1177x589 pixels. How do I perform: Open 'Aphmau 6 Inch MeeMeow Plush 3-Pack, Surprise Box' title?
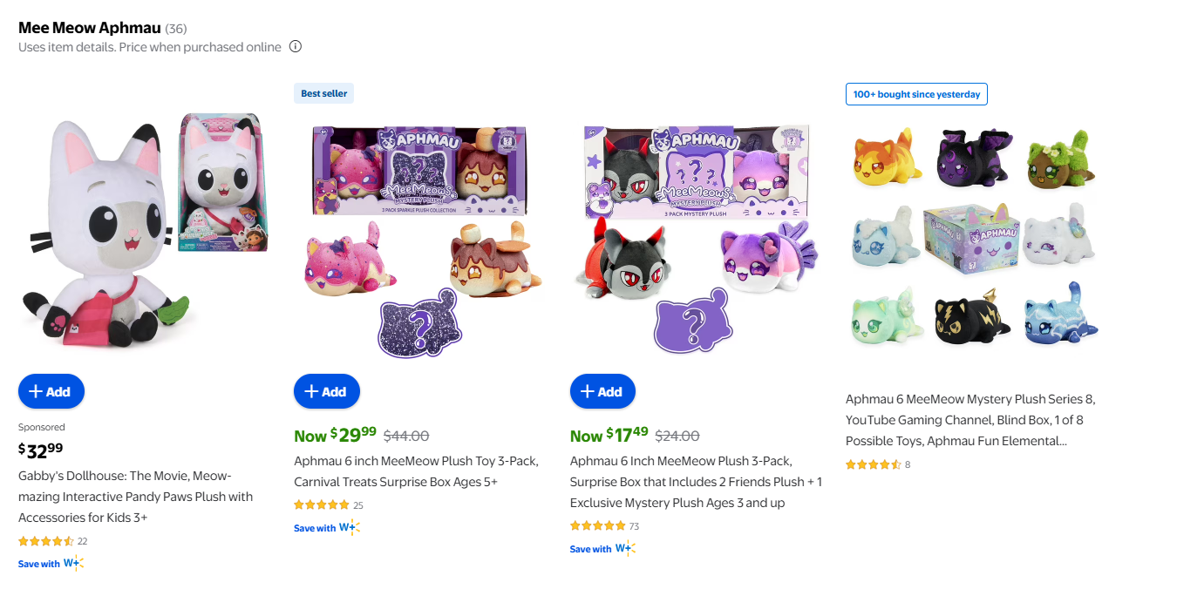pos(696,482)
